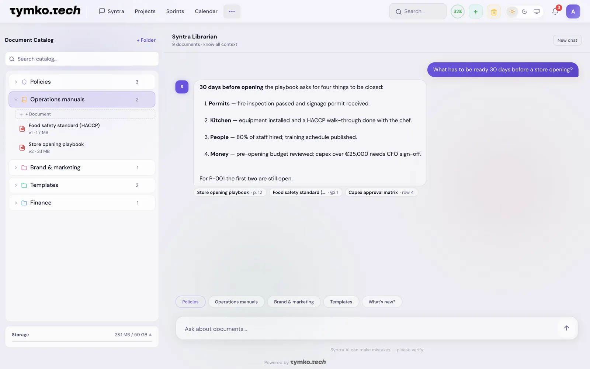Expand the Policies folder chevron
The width and height of the screenshot is (590, 369).
(x=16, y=82)
